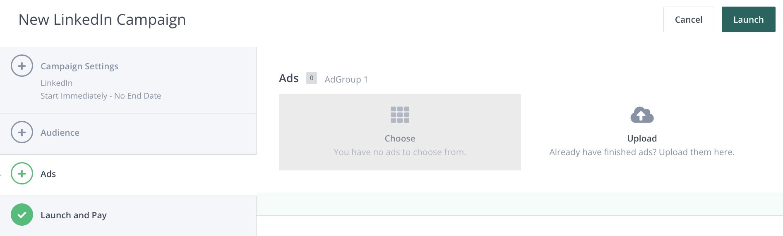Image resolution: width=783 pixels, height=236 pixels.
Task: Click 'Start Immediately - No End Date' text
Action: (101, 96)
